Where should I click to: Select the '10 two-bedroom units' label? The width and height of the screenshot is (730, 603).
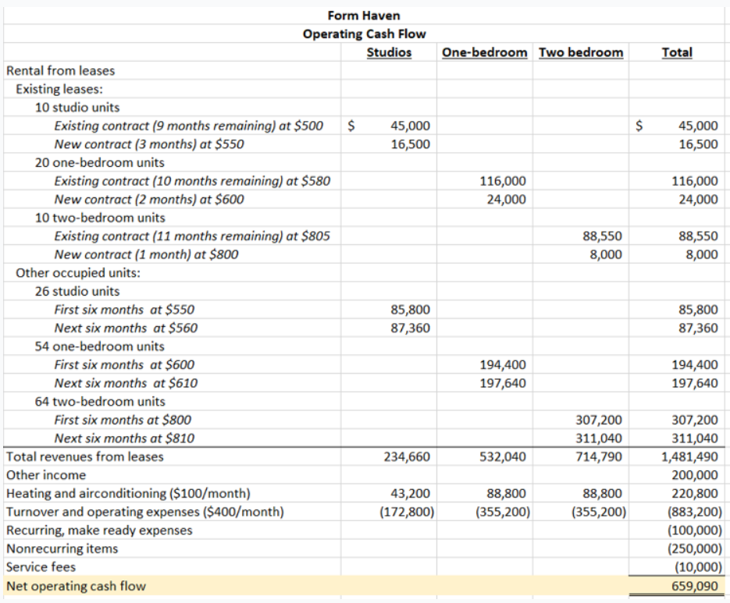point(100,218)
